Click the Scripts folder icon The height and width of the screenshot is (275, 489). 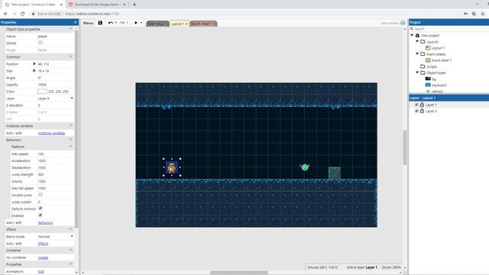coord(423,66)
